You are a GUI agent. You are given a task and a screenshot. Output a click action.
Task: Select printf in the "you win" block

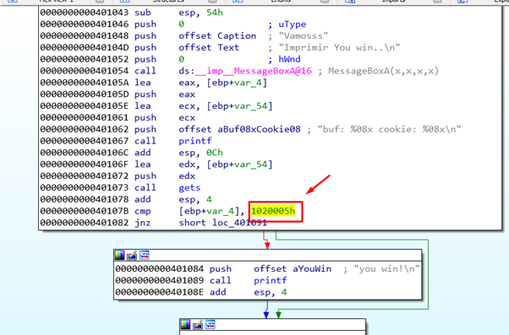(x=271, y=280)
